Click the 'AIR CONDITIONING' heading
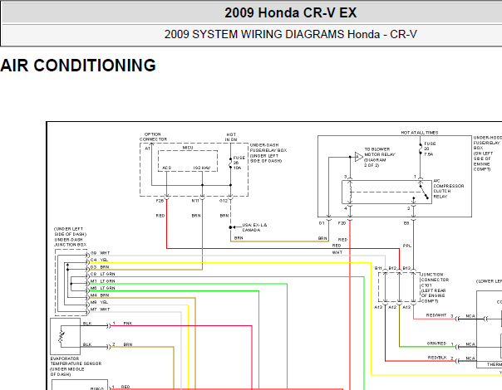Screen dimensions: 502x390 point(78,66)
